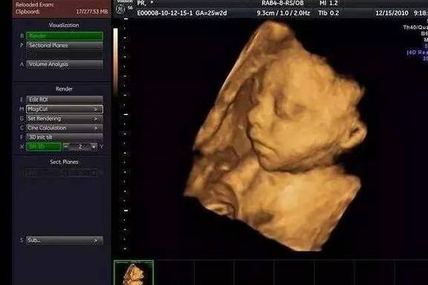The image size is (428, 285).
Task: Open the MagiCut tool
Action: [65, 109]
